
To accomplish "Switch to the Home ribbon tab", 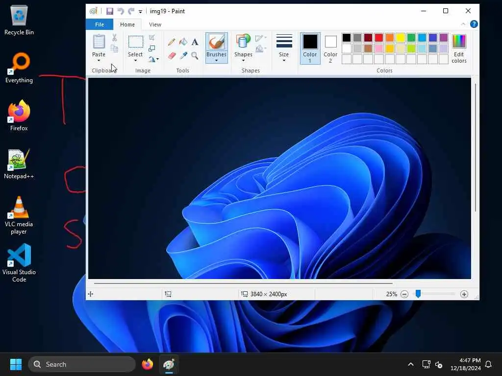I will [x=127, y=24].
